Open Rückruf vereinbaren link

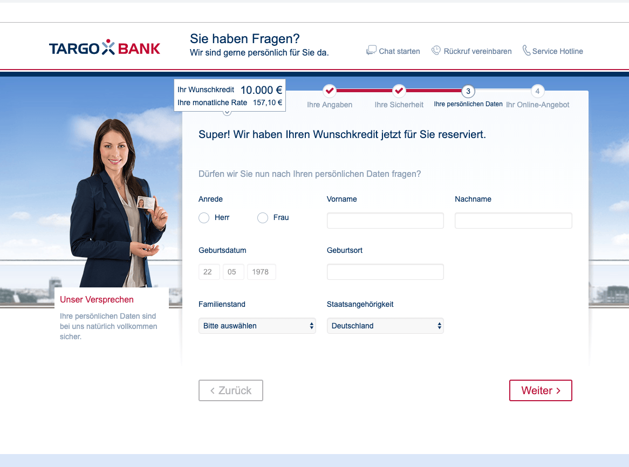477,51
